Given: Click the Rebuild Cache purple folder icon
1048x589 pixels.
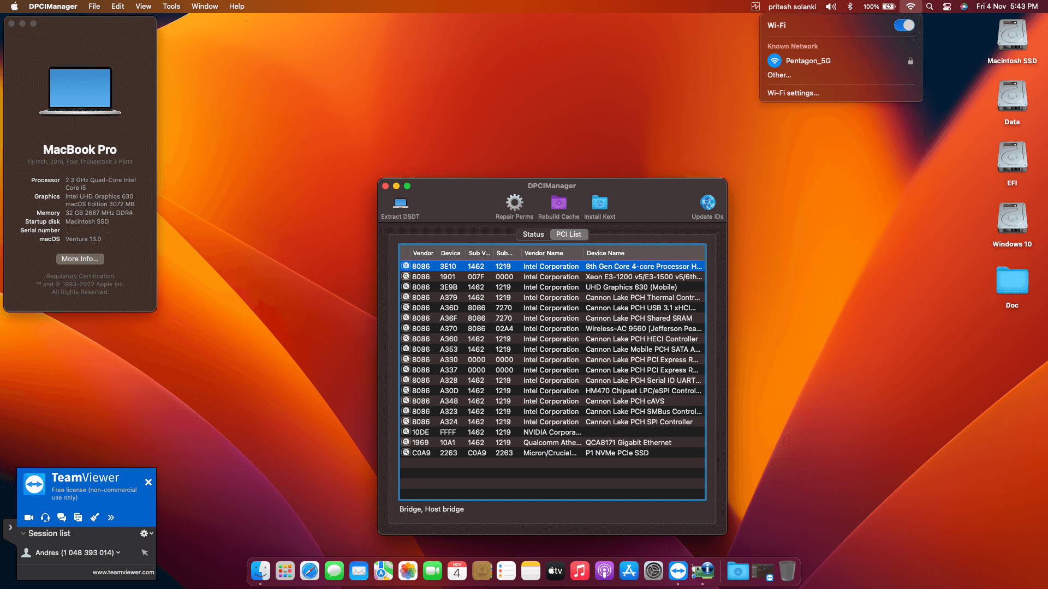Looking at the screenshot, I should click(558, 202).
